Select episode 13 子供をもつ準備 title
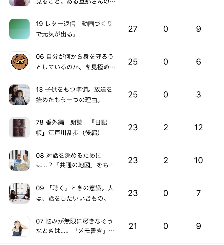Viewport: 224px width, 245px height. [x=74, y=95]
